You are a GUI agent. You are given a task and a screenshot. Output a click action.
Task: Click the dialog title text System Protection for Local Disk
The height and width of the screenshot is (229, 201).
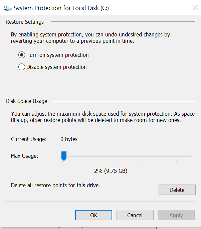coord(61,8)
